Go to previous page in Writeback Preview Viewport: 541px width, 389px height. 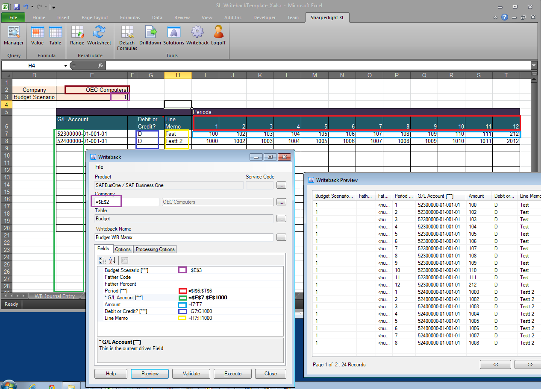(496, 365)
